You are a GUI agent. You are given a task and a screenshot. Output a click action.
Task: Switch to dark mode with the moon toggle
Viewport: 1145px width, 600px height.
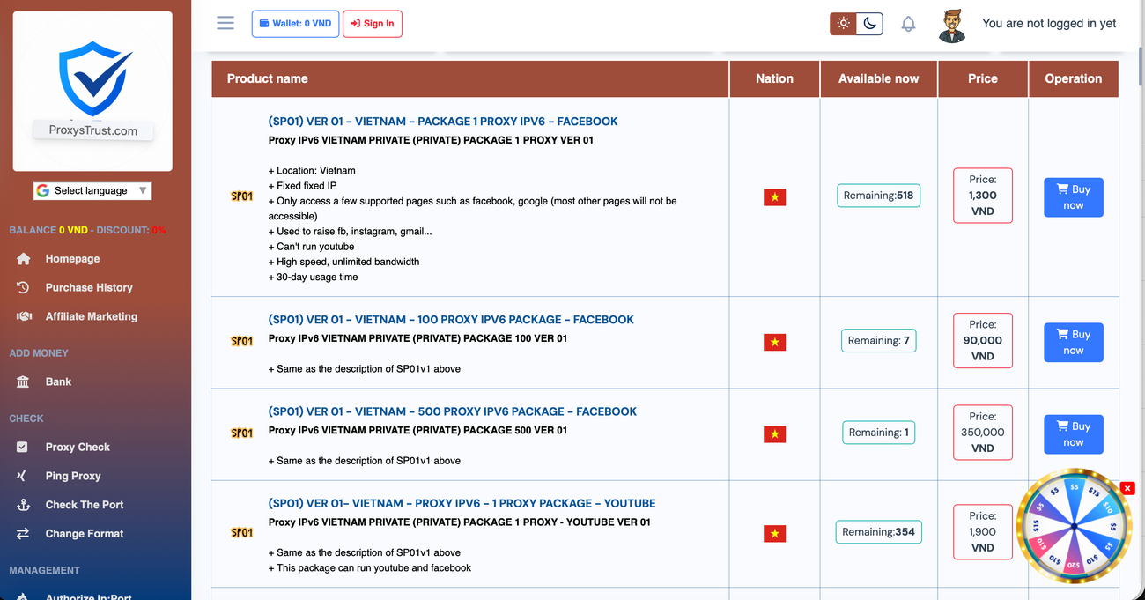[x=869, y=24]
